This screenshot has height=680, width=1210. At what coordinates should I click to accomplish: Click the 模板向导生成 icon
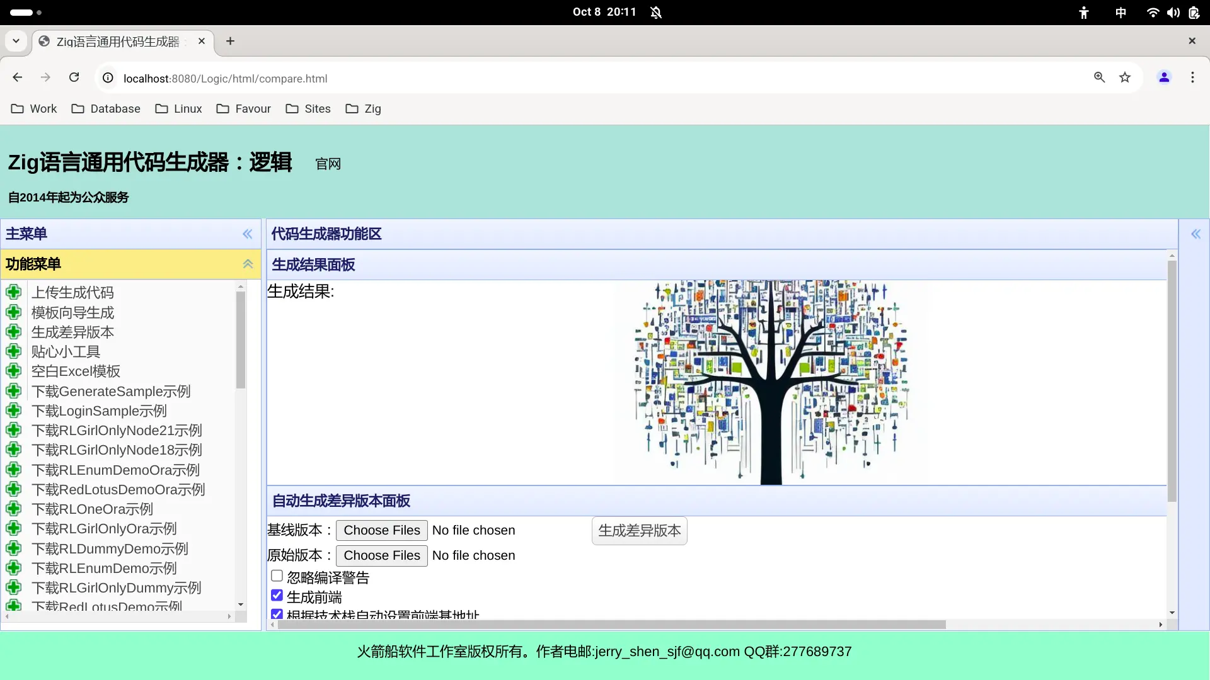[x=14, y=312]
